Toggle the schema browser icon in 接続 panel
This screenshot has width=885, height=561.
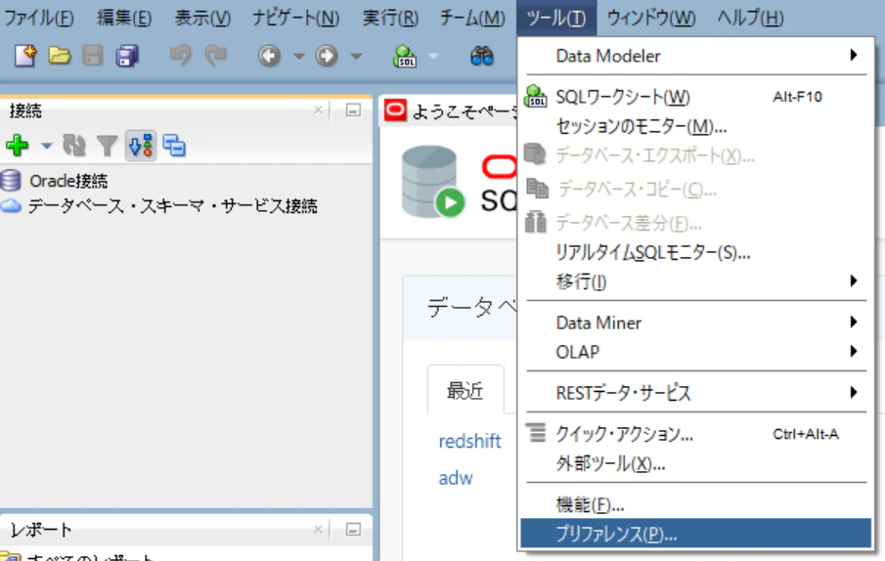pyautogui.click(x=141, y=146)
